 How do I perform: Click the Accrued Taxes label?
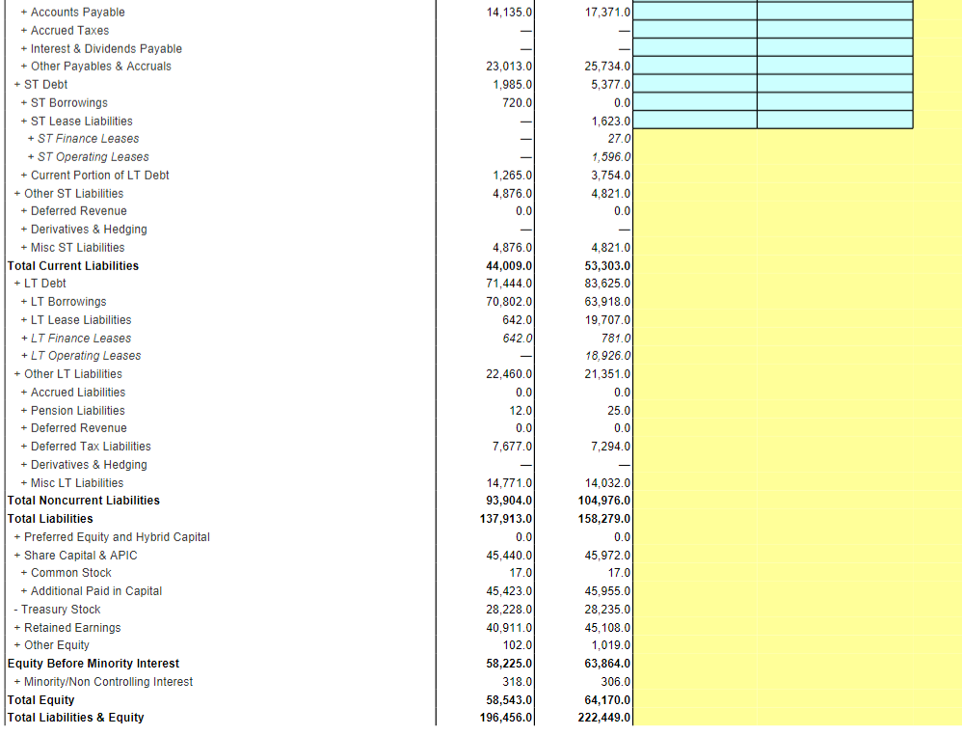click(x=69, y=31)
